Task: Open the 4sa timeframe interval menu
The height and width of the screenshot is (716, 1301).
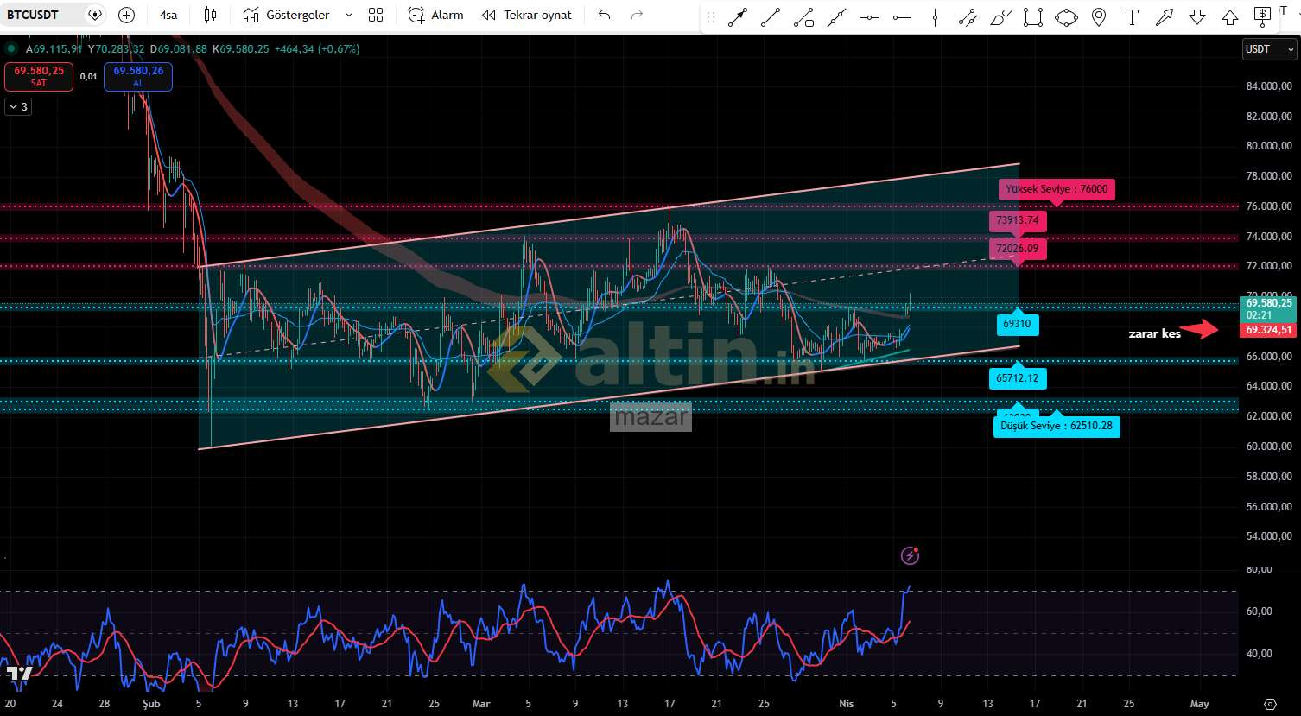Action: click(168, 15)
